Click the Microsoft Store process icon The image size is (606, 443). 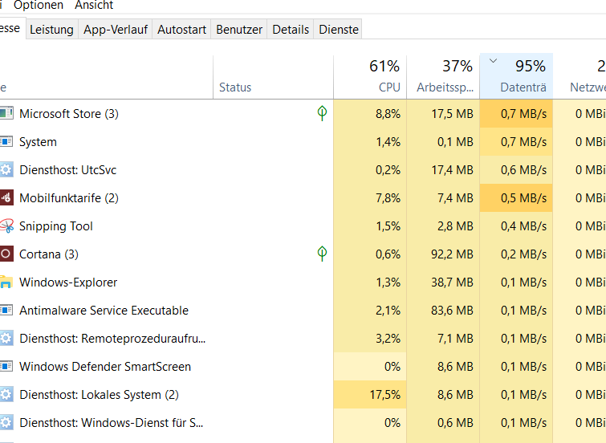pos(6,113)
